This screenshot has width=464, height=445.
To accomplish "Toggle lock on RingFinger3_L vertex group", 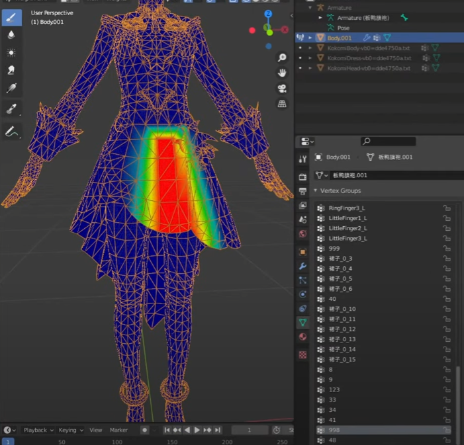I will 447,208.
